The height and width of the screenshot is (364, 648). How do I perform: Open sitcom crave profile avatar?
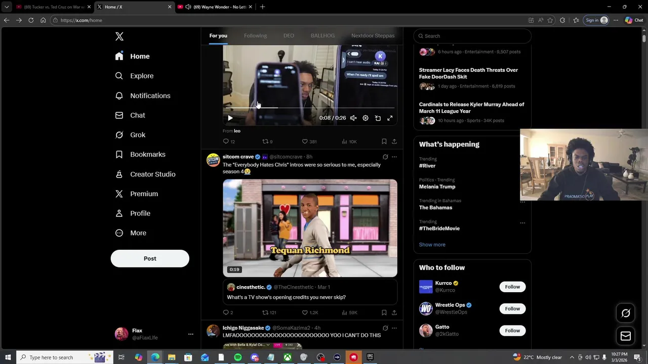point(213,160)
